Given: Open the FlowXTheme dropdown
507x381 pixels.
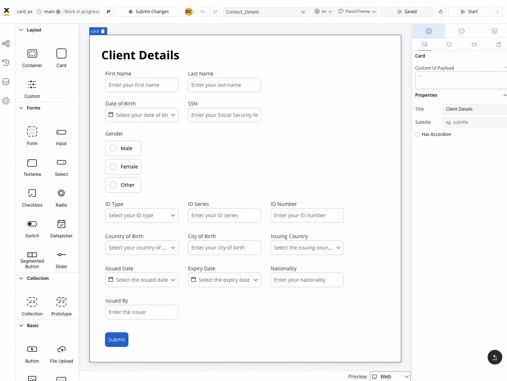Looking at the screenshot, I should (x=357, y=12).
